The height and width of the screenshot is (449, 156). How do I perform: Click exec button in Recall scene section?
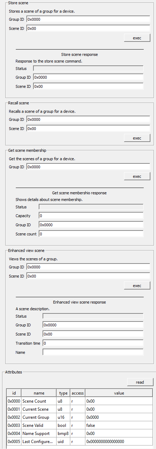click(137, 138)
